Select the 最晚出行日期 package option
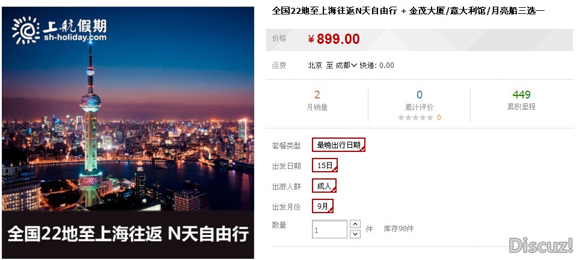Screen dimensions: 583x260 (339, 145)
